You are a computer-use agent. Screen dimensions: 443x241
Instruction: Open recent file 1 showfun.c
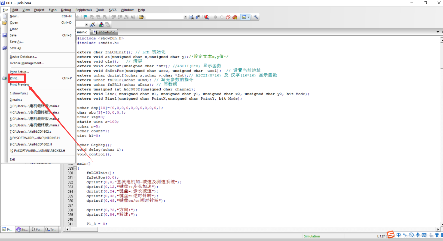tap(38, 93)
